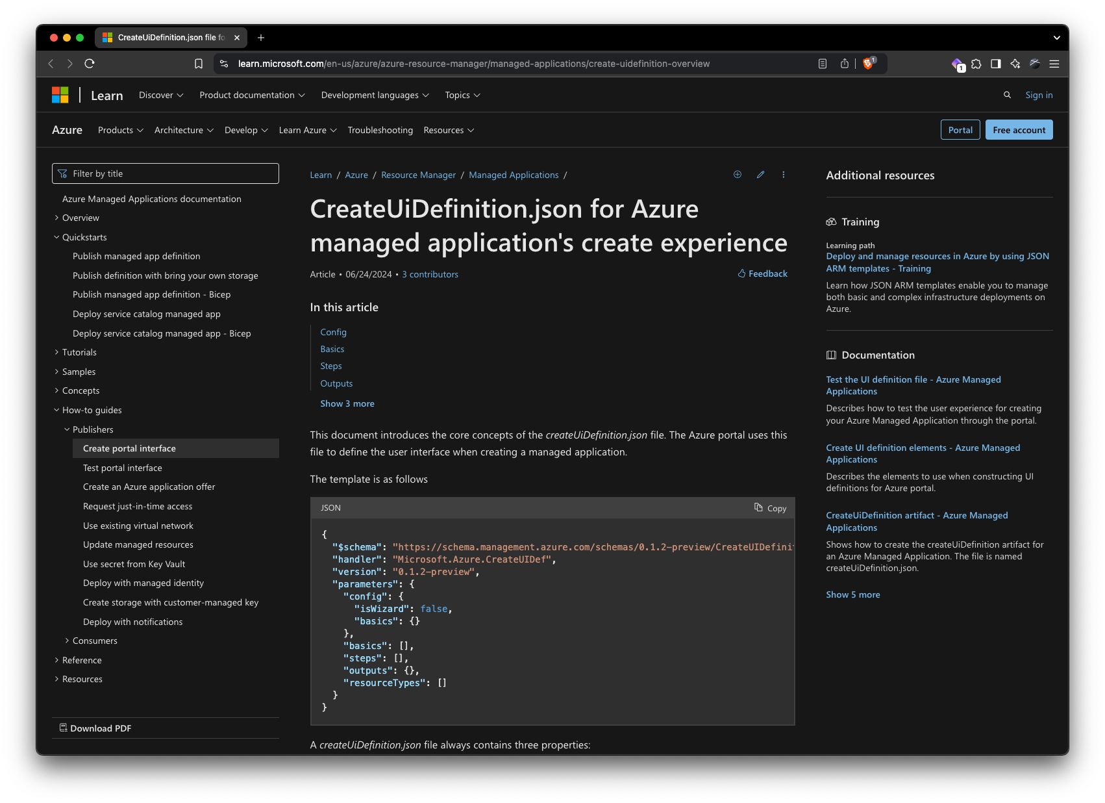The width and height of the screenshot is (1105, 803).
Task: Expand the Overview tree node
Action: (57, 218)
